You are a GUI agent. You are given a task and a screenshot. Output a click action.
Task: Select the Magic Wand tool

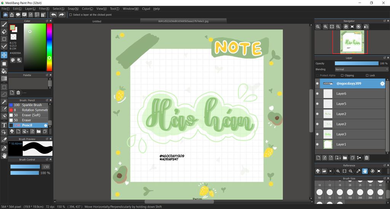pos(4,102)
